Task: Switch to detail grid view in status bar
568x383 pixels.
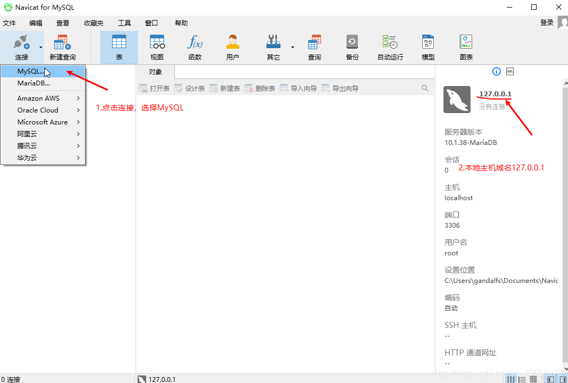Action: click(533, 379)
